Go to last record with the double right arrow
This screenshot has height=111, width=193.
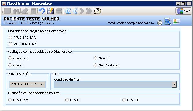coord(89,11)
